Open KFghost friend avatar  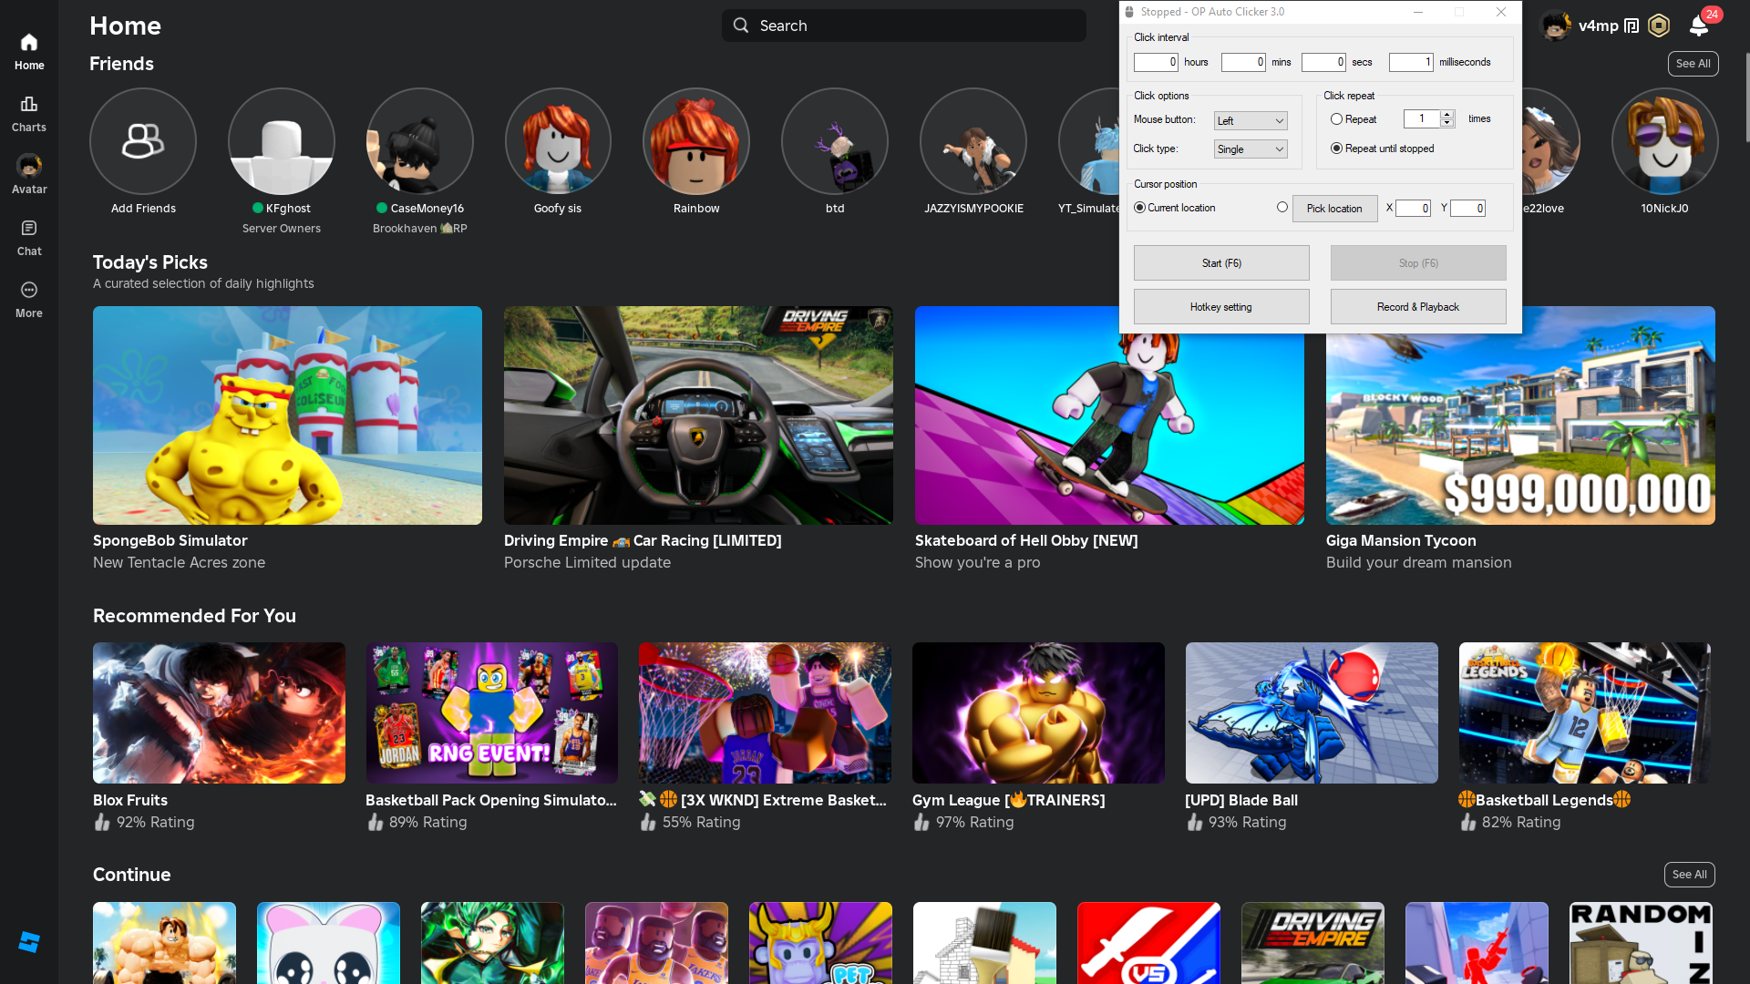click(x=282, y=141)
